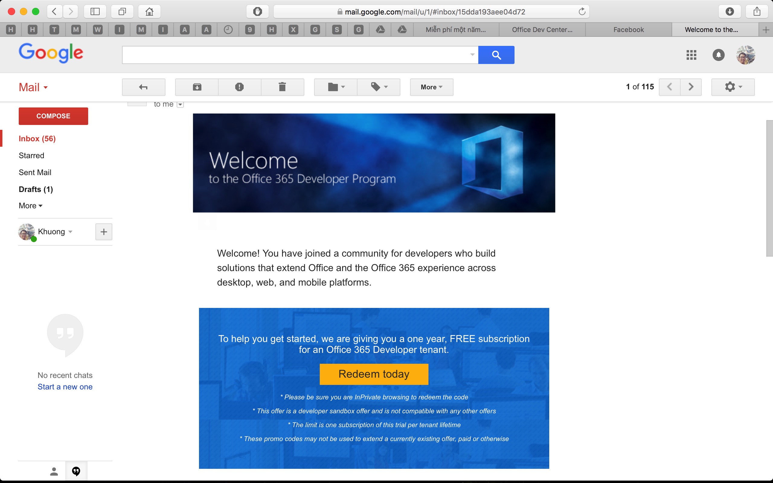Image resolution: width=773 pixels, height=483 pixels.
Task: Open Inbox (56)
Action: coord(37,139)
